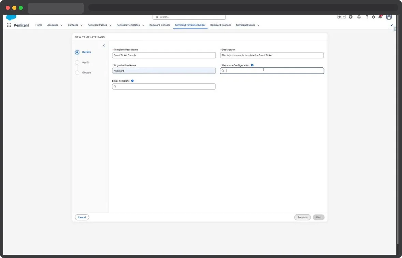
Task: Switch to the Kemicard Console tab
Action: click(160, 25)
